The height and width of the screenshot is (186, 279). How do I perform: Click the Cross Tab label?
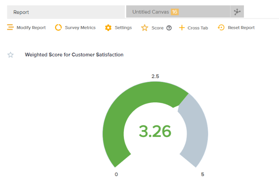(x=198, y=28)
